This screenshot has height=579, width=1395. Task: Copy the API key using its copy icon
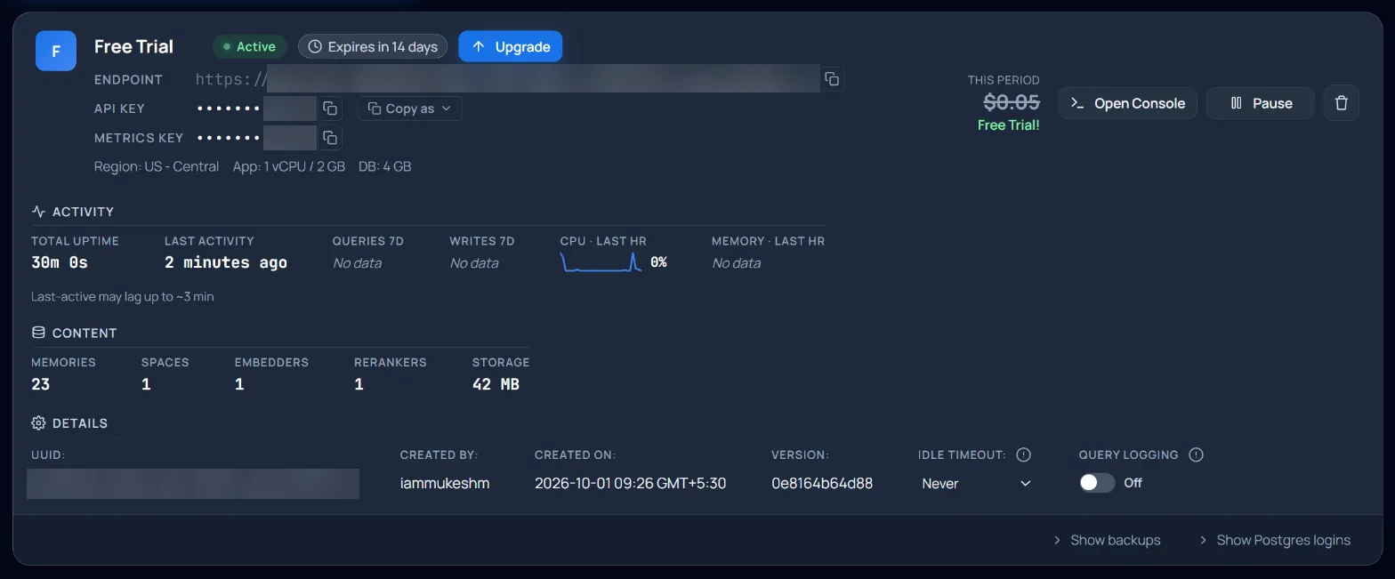click(330, 109)
